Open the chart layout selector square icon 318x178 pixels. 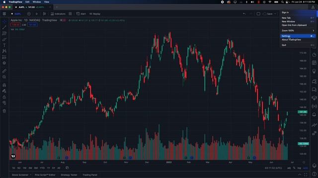(x=258, y=14)
